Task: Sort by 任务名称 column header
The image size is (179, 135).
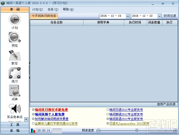Action: [57, 22]
